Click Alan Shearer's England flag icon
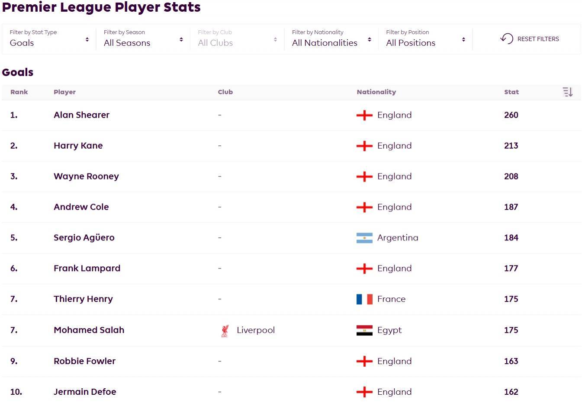Viewport: 582px width, 406px height. click(x=364, y=115)
